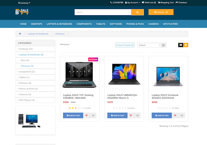Image resolution: width=207 pixels, height=145 pixels.
Task: Open the Currency dropdown
Action: click(x=24, y=3)
